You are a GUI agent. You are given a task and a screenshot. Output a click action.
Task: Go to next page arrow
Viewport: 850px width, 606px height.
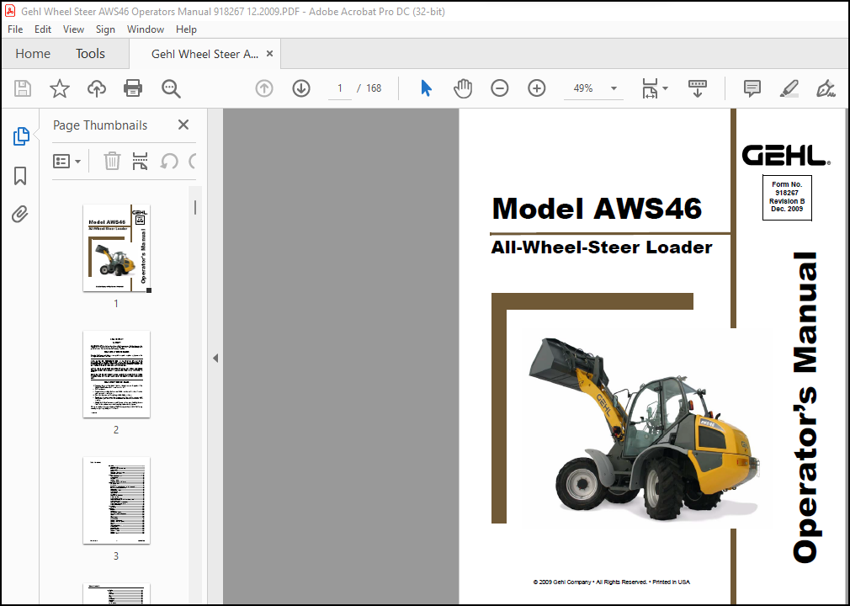300,88
